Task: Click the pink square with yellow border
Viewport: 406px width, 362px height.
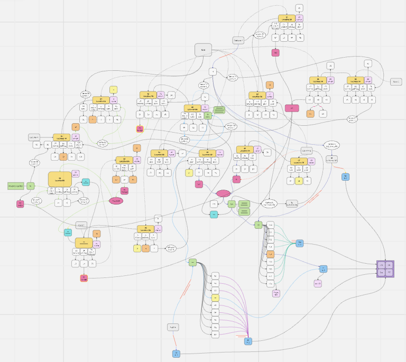Action: point(140,129)
